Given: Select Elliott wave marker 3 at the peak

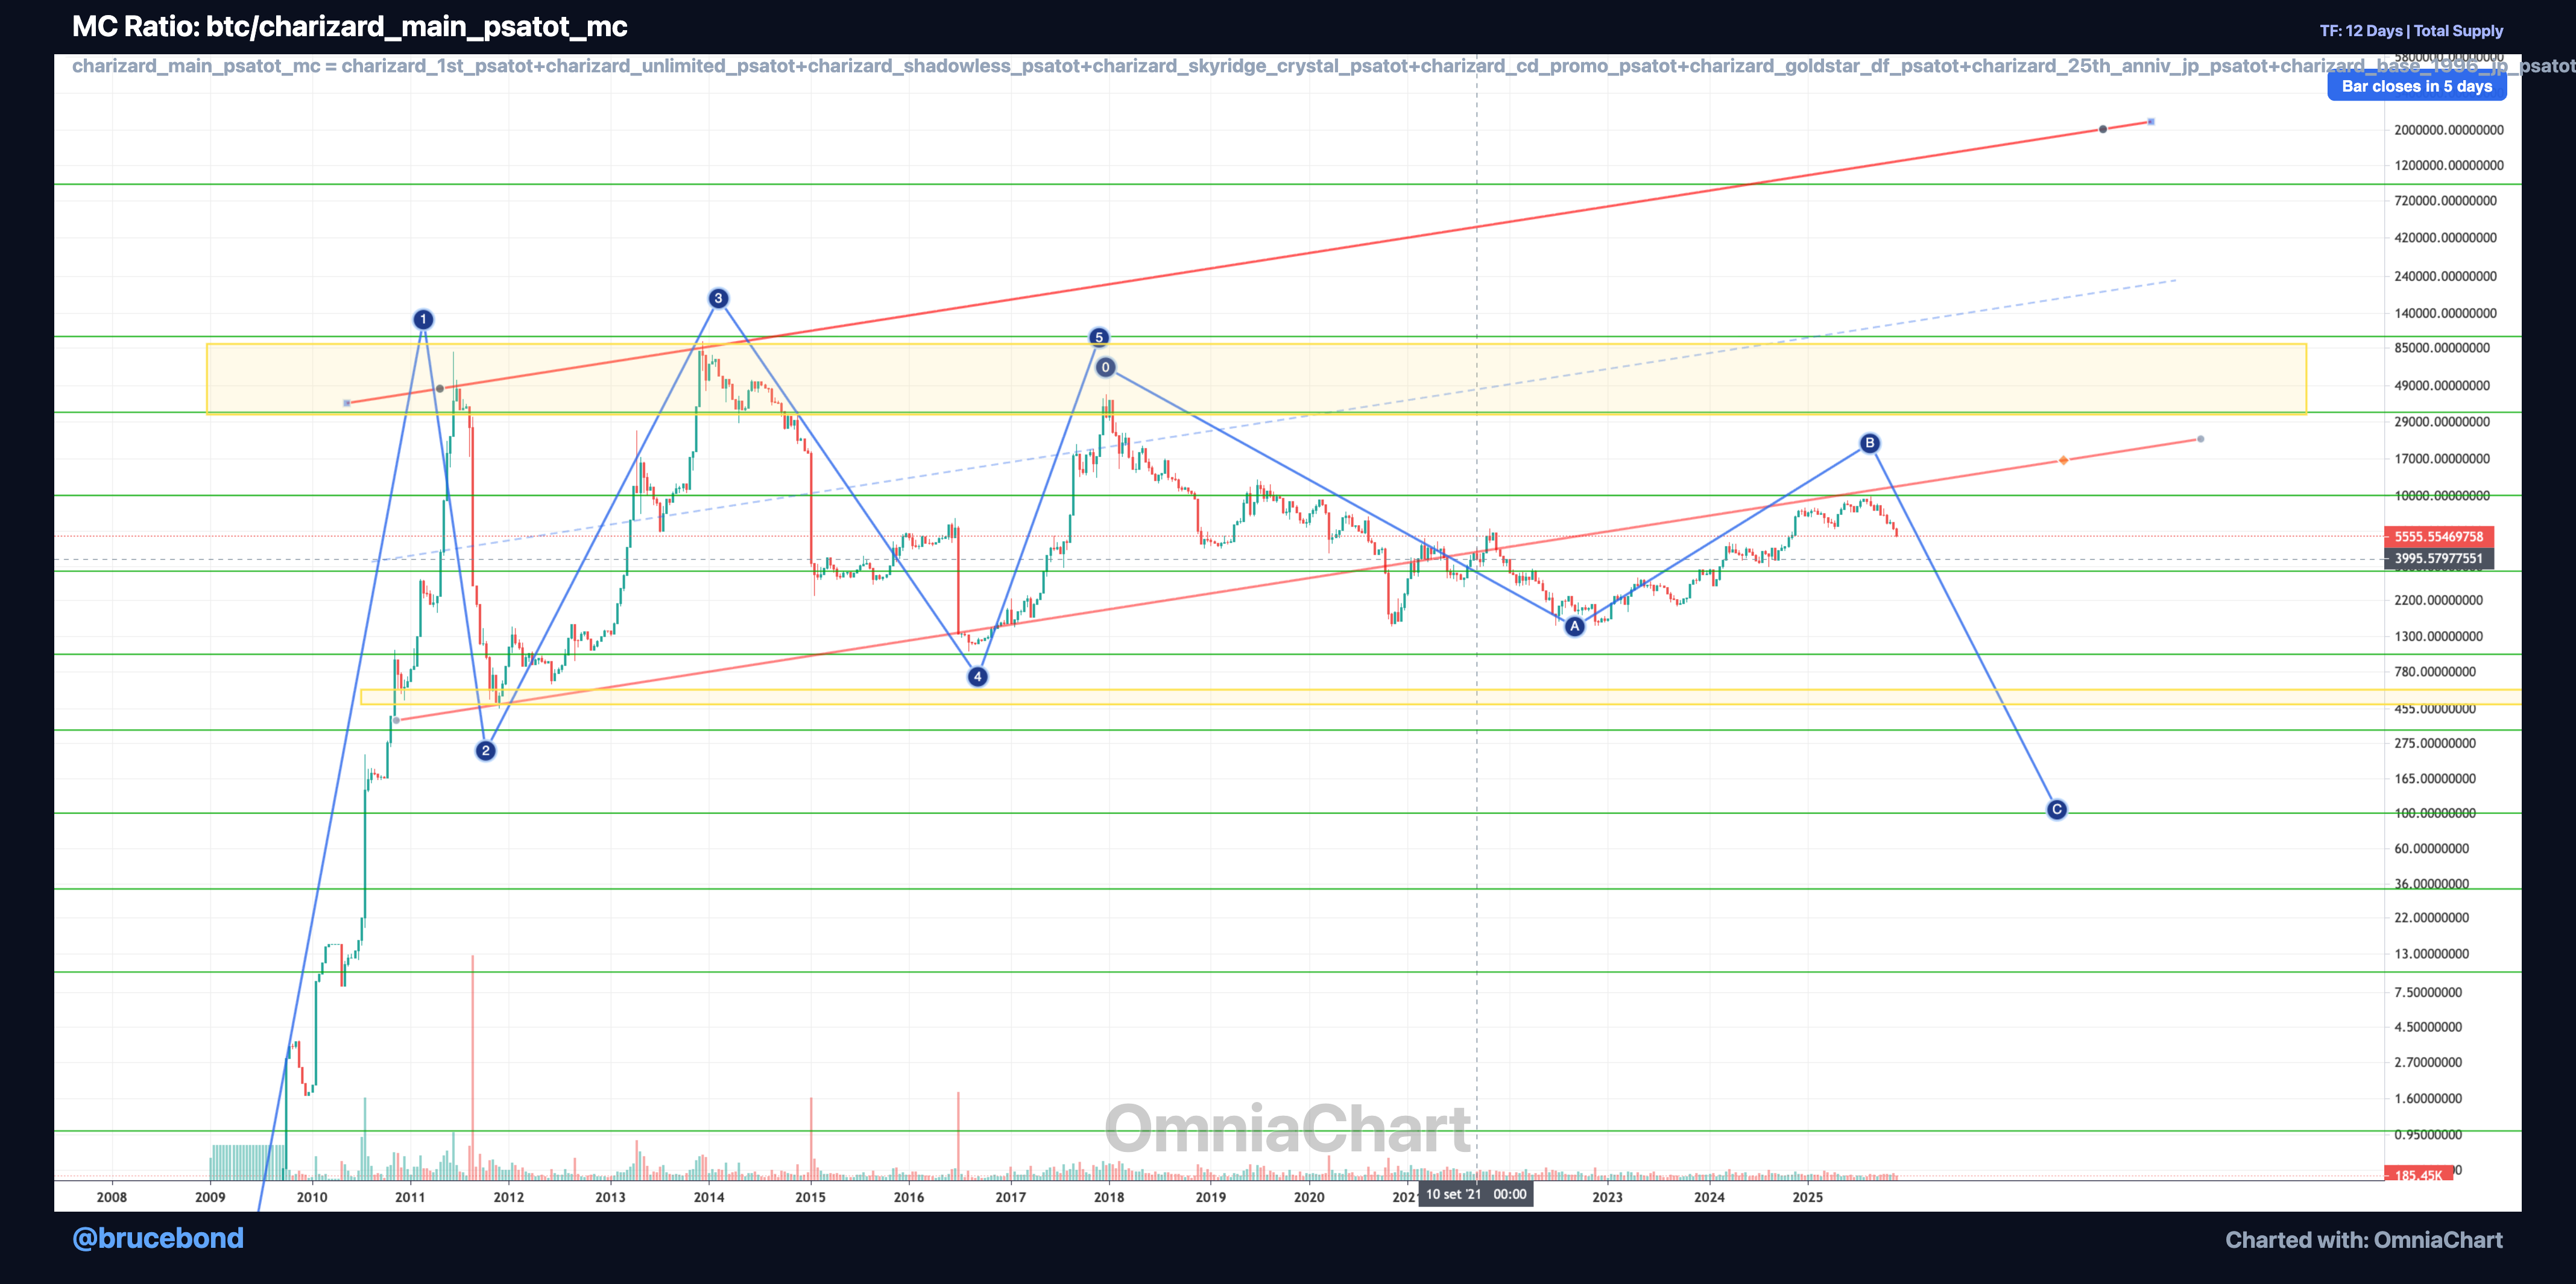Looking at the screenshot, I should click(x=719, y=298).
